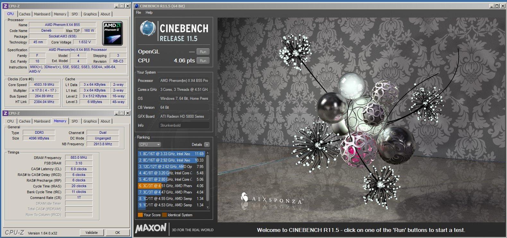507x238 pixels.
Task: Click the ranking list scrollbar up arrow
Action: tap(208, 153)
